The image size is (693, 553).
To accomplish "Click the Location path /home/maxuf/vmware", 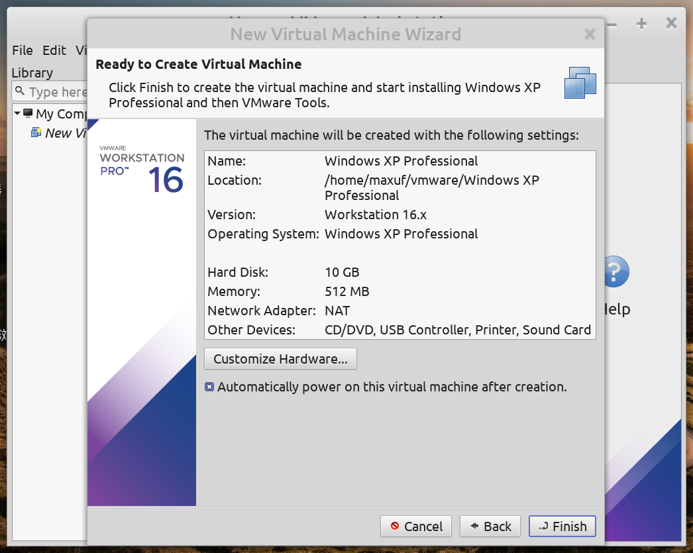I will pyautogui.click(x=432, y=187).
